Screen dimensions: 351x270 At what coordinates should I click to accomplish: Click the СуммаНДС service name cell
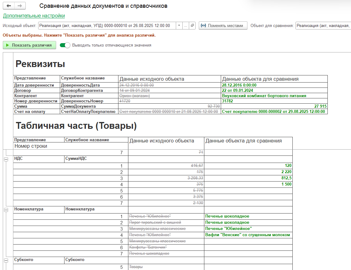96,159
